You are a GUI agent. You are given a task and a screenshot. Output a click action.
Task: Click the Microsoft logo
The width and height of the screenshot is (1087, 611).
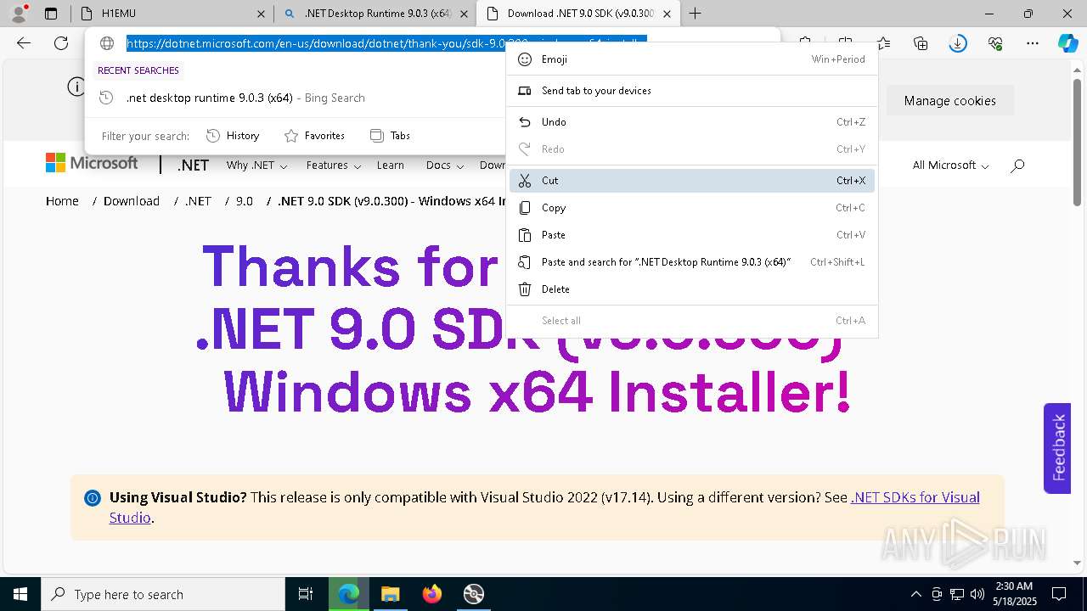pyautogui.click(x=92, y=163)
